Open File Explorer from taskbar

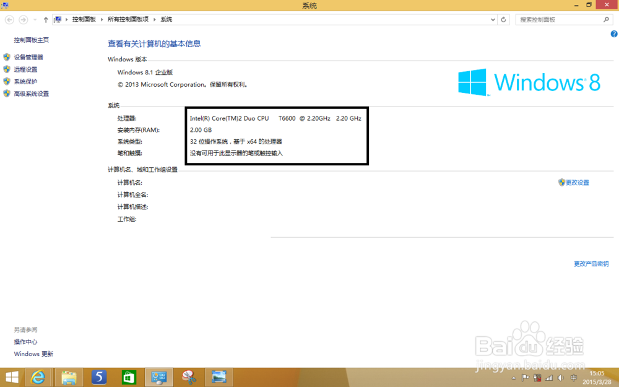pos(69,378)
